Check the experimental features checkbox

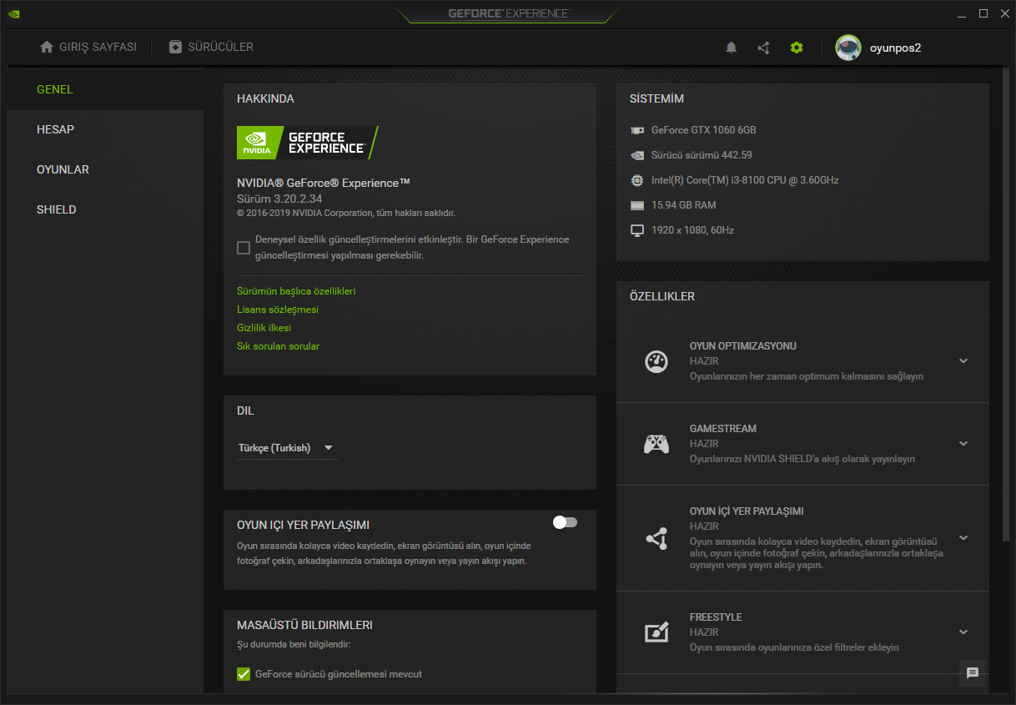tap(244, 248)
